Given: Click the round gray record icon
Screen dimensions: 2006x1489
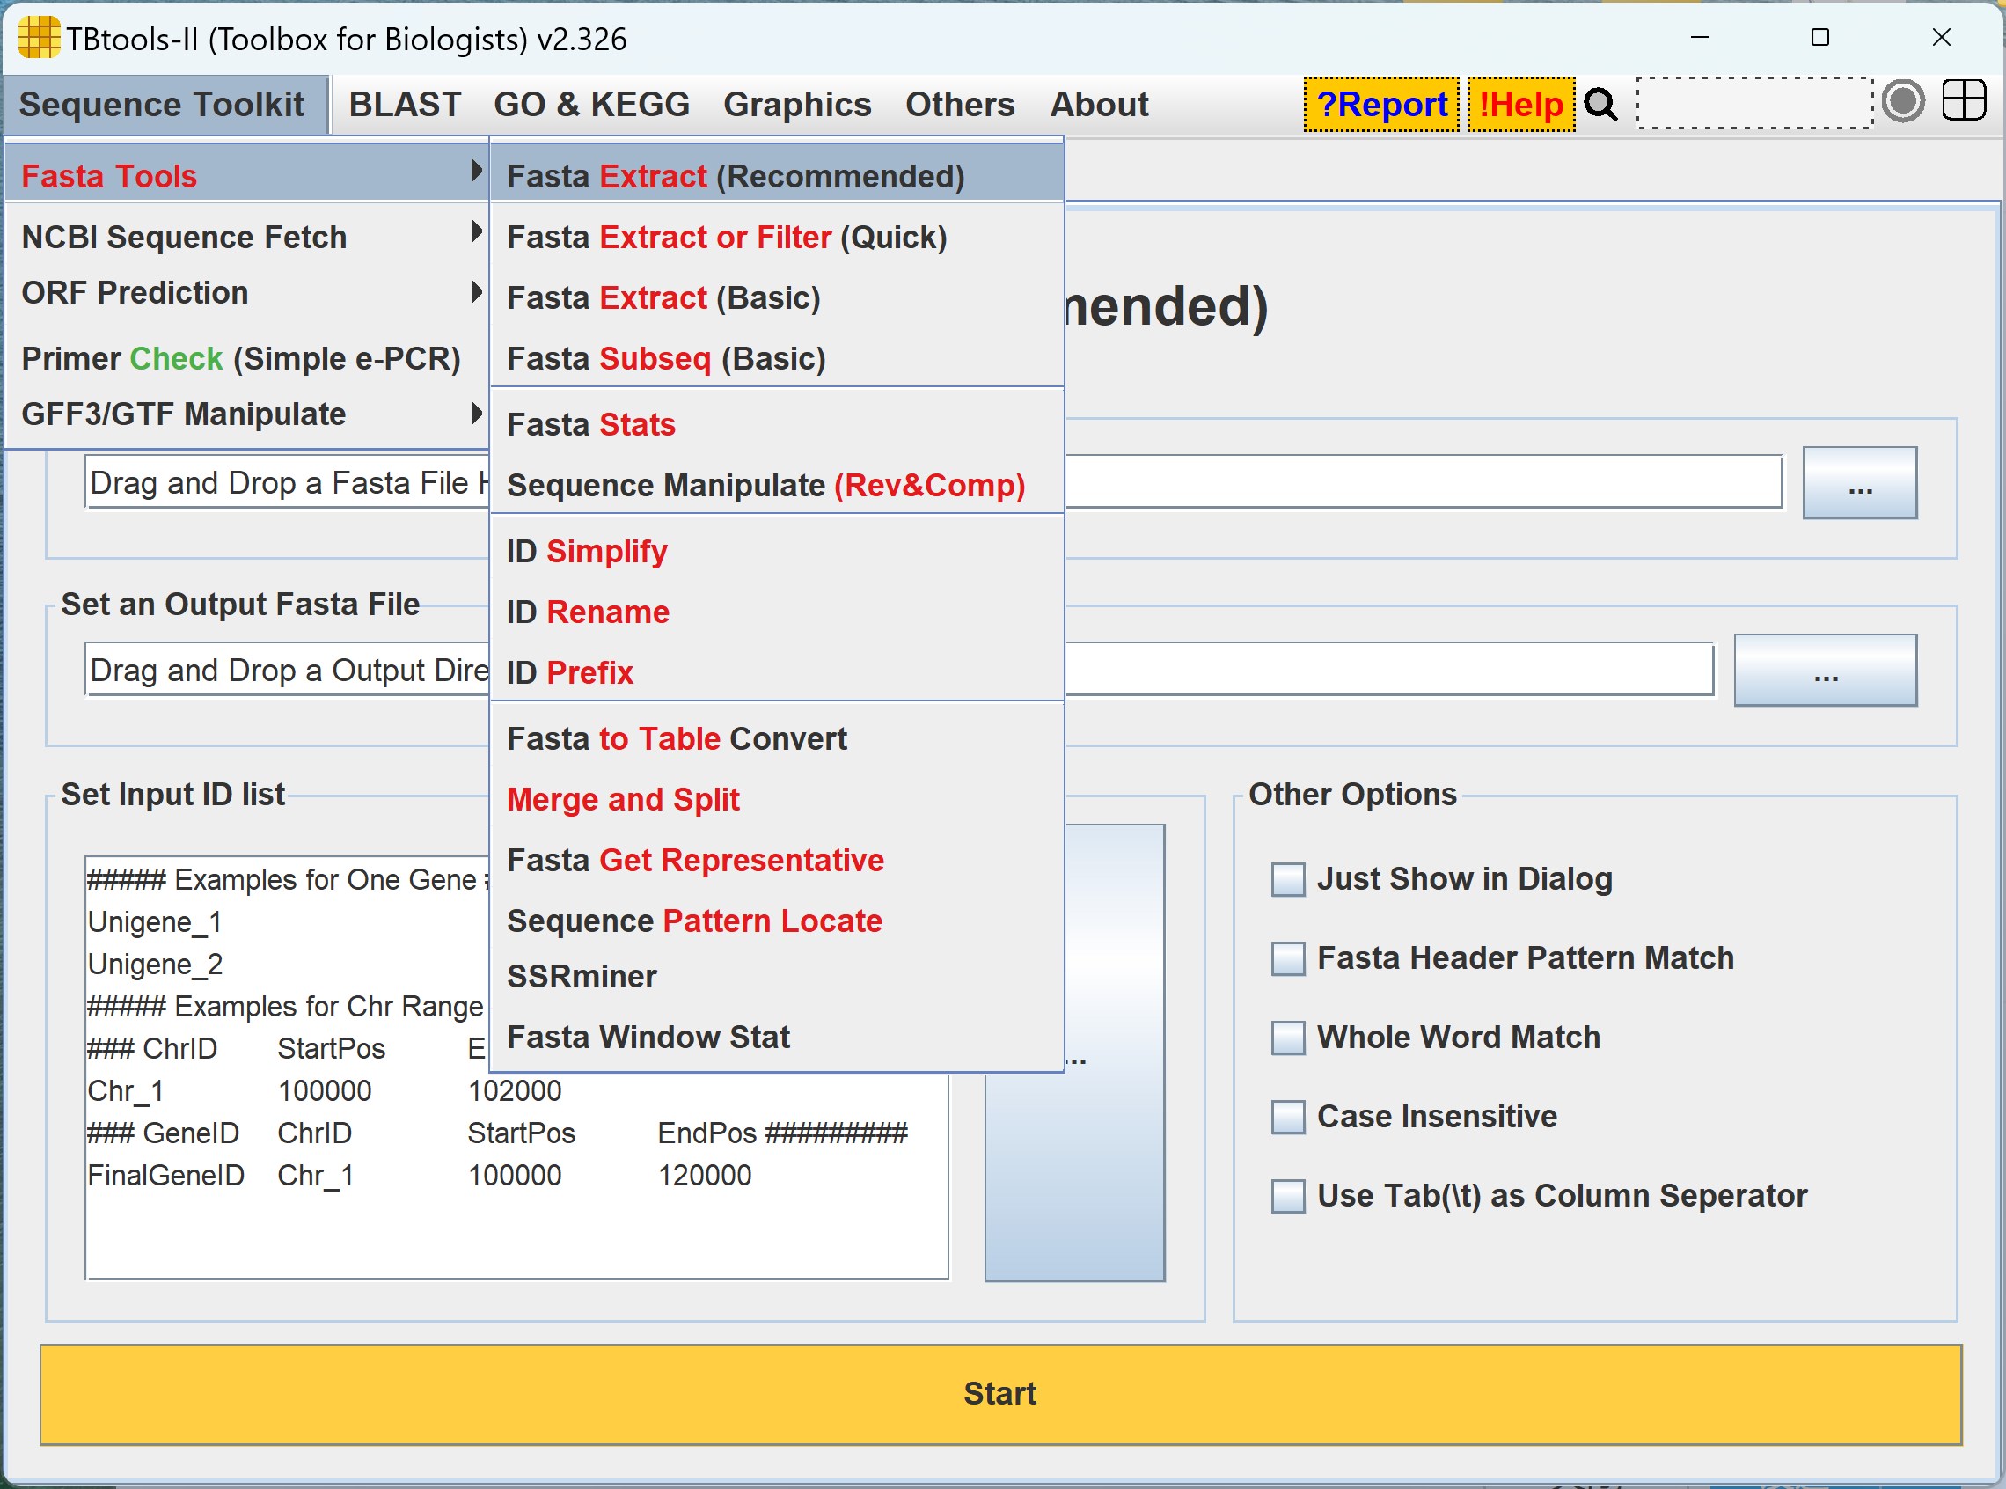Looking at the screenshot, I should [x=1902, y=101].
